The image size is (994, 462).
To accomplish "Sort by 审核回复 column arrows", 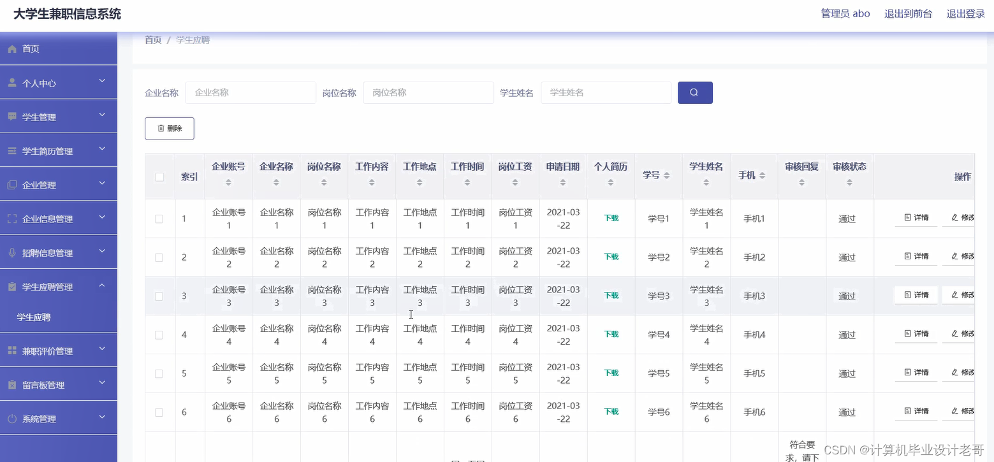I will click(802, 183).
